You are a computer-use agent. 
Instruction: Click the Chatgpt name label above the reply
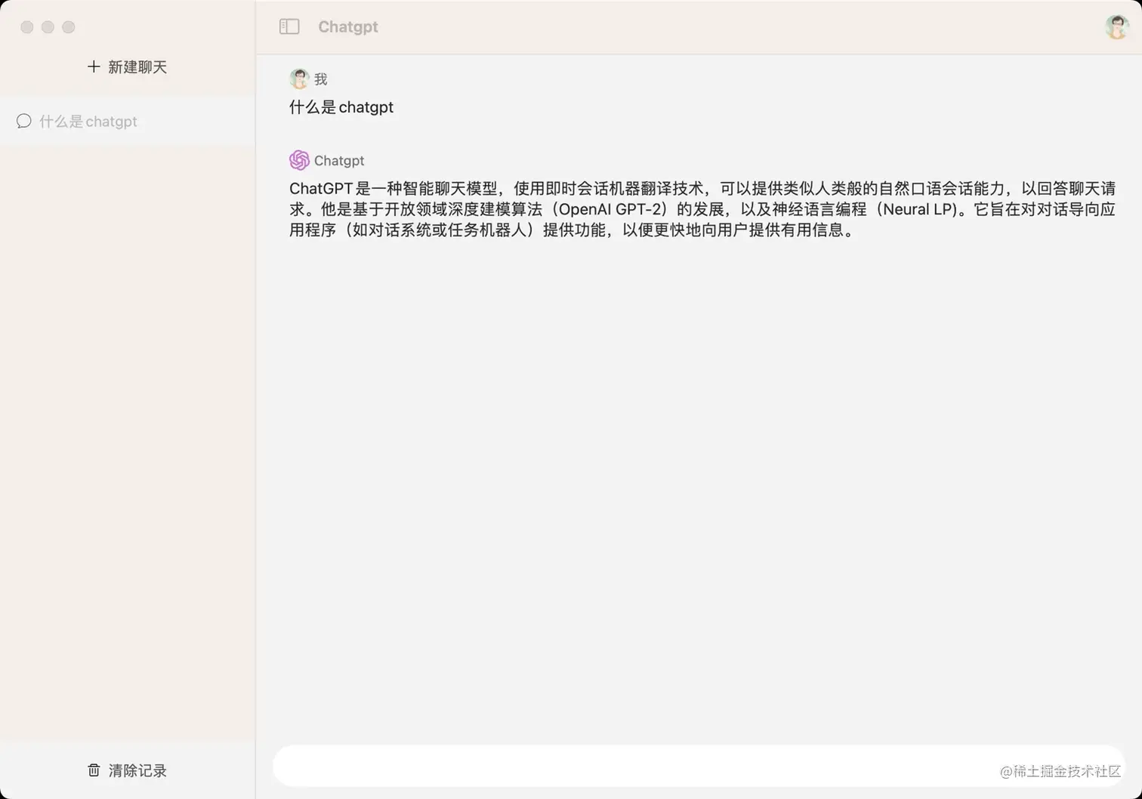click(x=339, y=160)
